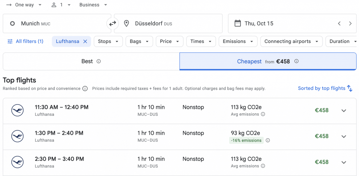Open the Bags filter dropdown
The width and height of the screenshot is (359, 176).
[x=140, y=41]
